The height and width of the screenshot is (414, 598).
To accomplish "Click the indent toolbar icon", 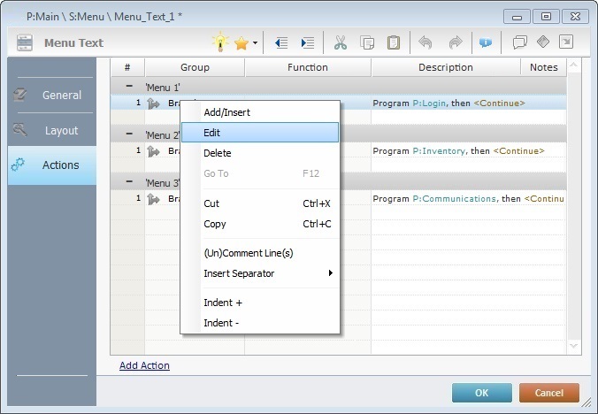I will point(307,42).
